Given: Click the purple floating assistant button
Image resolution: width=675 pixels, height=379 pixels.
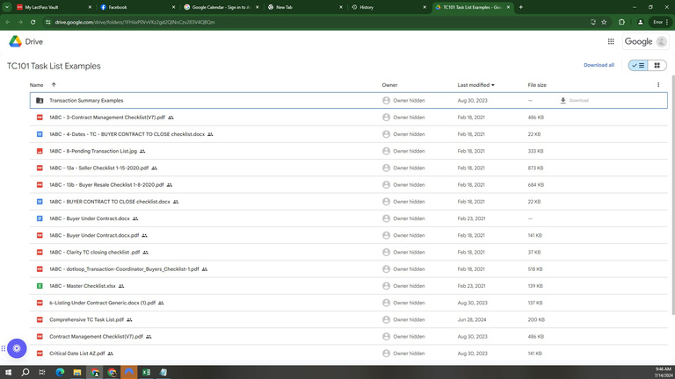Looking at the screenshot, I should 17,348.
